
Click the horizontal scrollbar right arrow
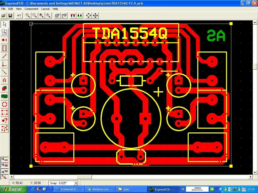250,177
